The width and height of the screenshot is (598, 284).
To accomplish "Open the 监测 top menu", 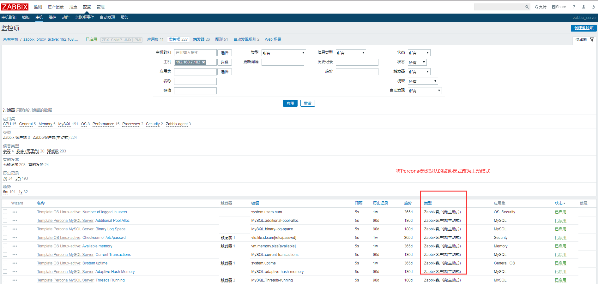I will 38,7.
